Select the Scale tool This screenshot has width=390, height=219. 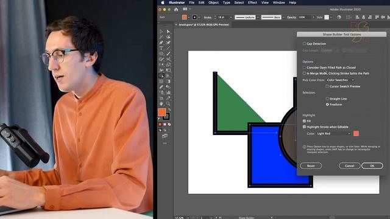coord(168,64)
